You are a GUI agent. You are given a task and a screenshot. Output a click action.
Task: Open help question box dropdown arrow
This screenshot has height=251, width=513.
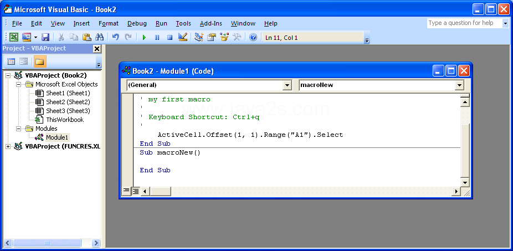point(505,23)
